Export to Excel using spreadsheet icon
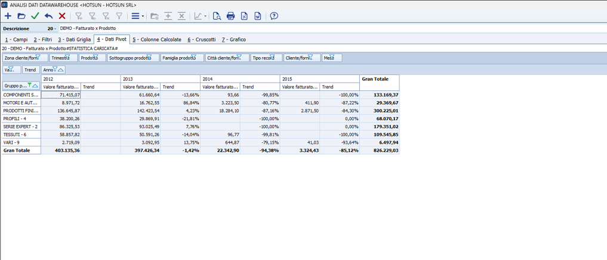This screenshot has width=607, height=260. (x=245, y=16)
